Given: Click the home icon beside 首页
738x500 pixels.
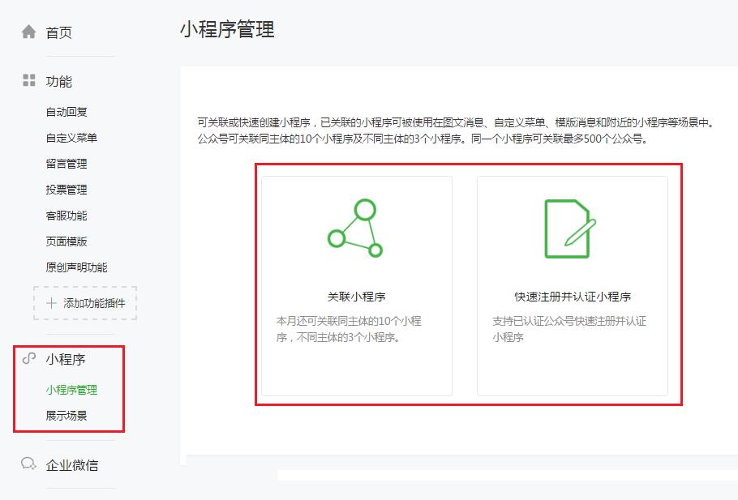Looking at the screenshot, I should (29, 31).
